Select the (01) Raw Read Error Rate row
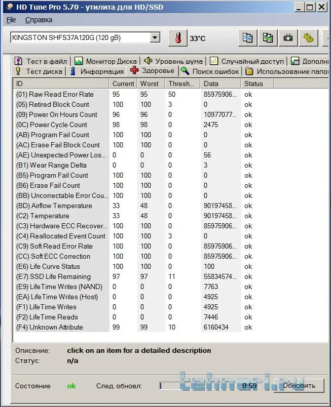This screenshot has height=407, width=331. pos(170,94)
